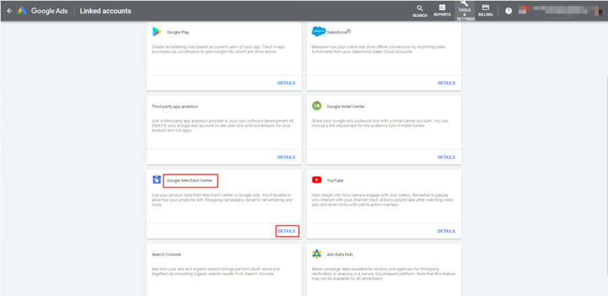Open DETAILS for Google Play
Image resolution: width=608 pixels, height=296 pixels.
[286, 83]
